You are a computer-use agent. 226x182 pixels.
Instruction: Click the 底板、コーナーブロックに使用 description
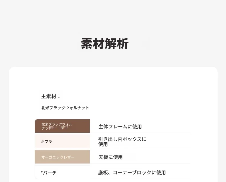click(132, 172)
